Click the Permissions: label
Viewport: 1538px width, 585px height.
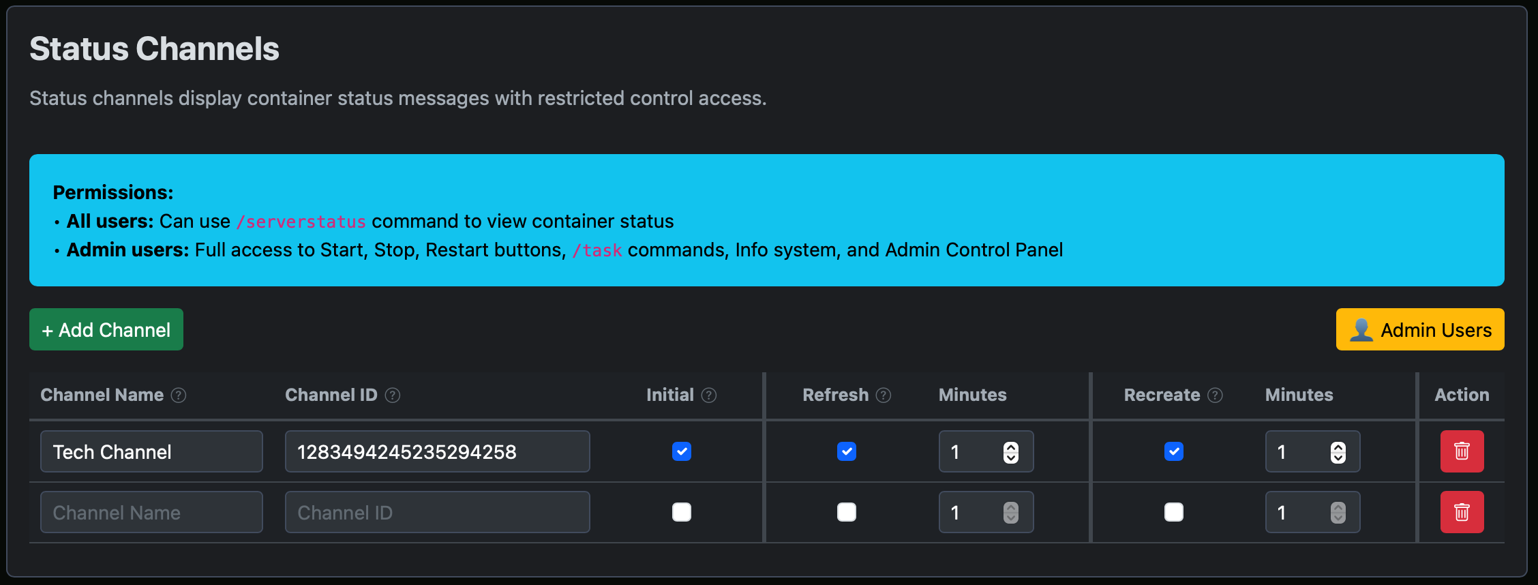pos(113,192)
